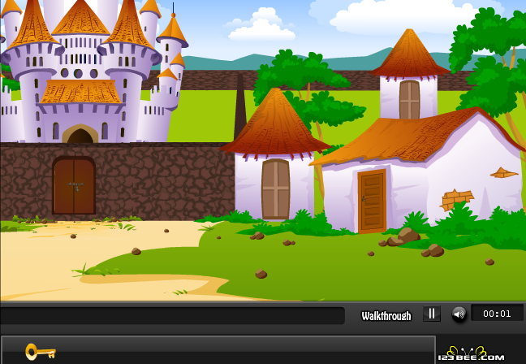Select the golden key in inventory
Viewport: 526px width, 364px height.
[x=41, y=352]
